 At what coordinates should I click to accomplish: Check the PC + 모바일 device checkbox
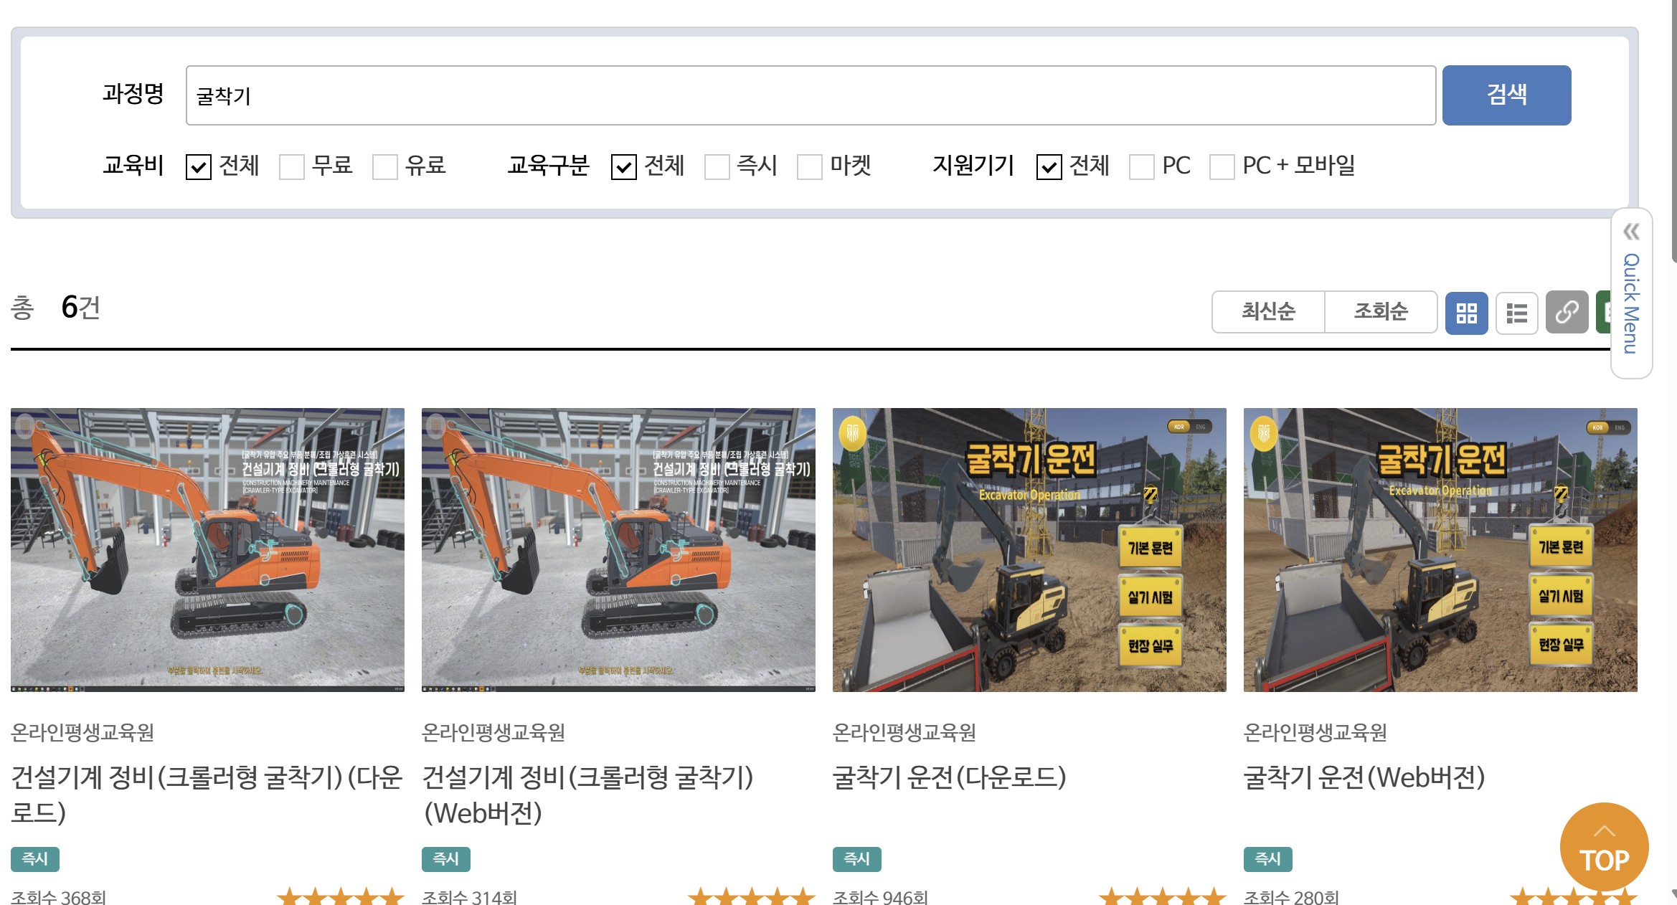pyautogui.click(x=1222, y=167)
